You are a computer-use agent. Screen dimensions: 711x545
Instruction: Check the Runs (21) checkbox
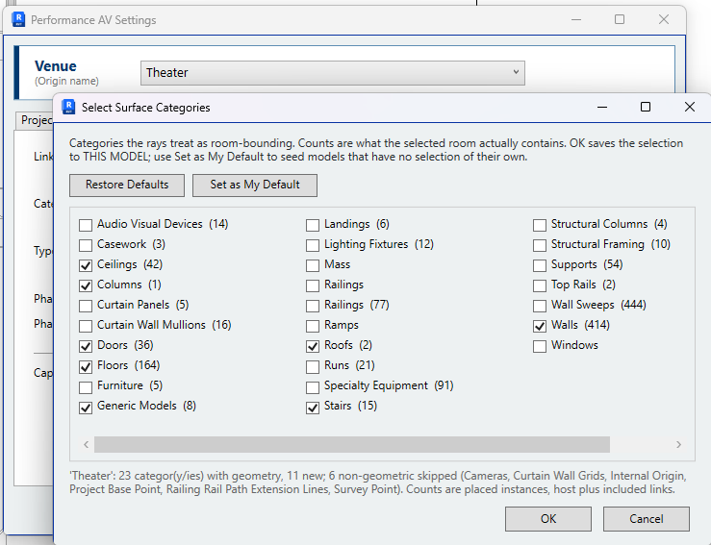point(313,366)
